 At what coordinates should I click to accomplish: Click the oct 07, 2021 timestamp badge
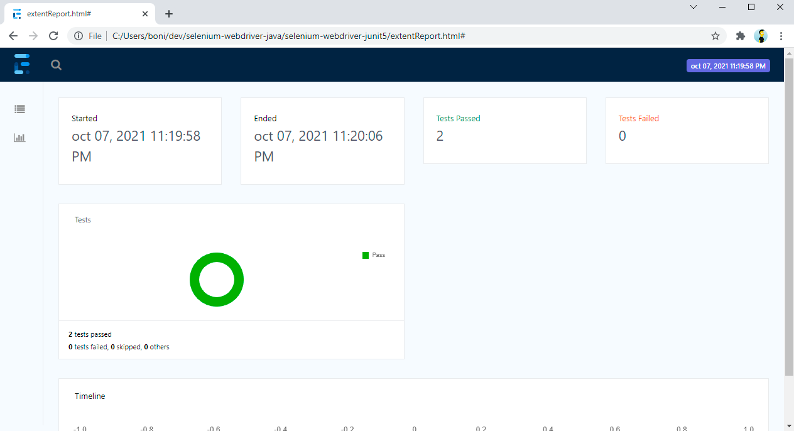728,66
